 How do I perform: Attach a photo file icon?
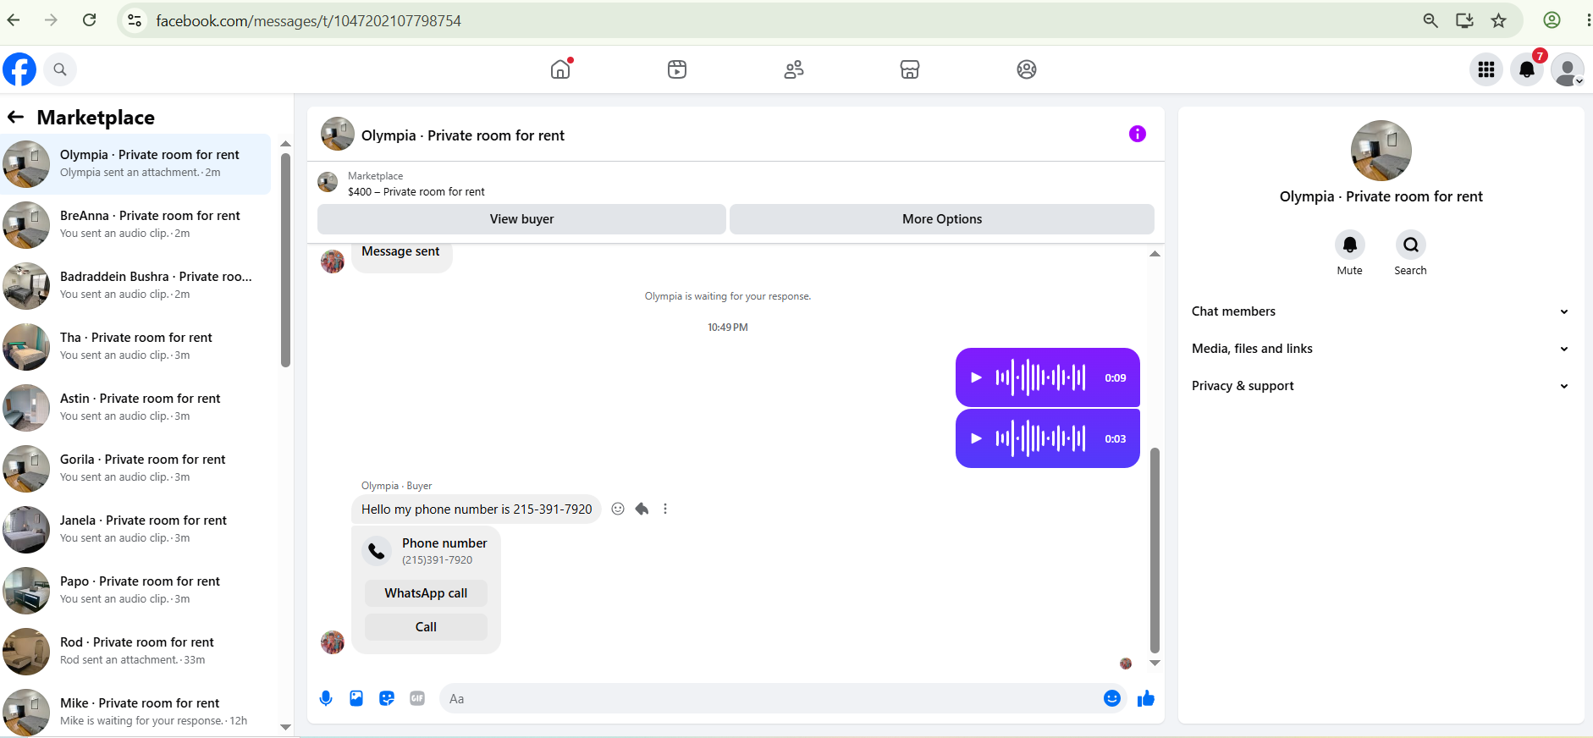click(x=356, y=698)
